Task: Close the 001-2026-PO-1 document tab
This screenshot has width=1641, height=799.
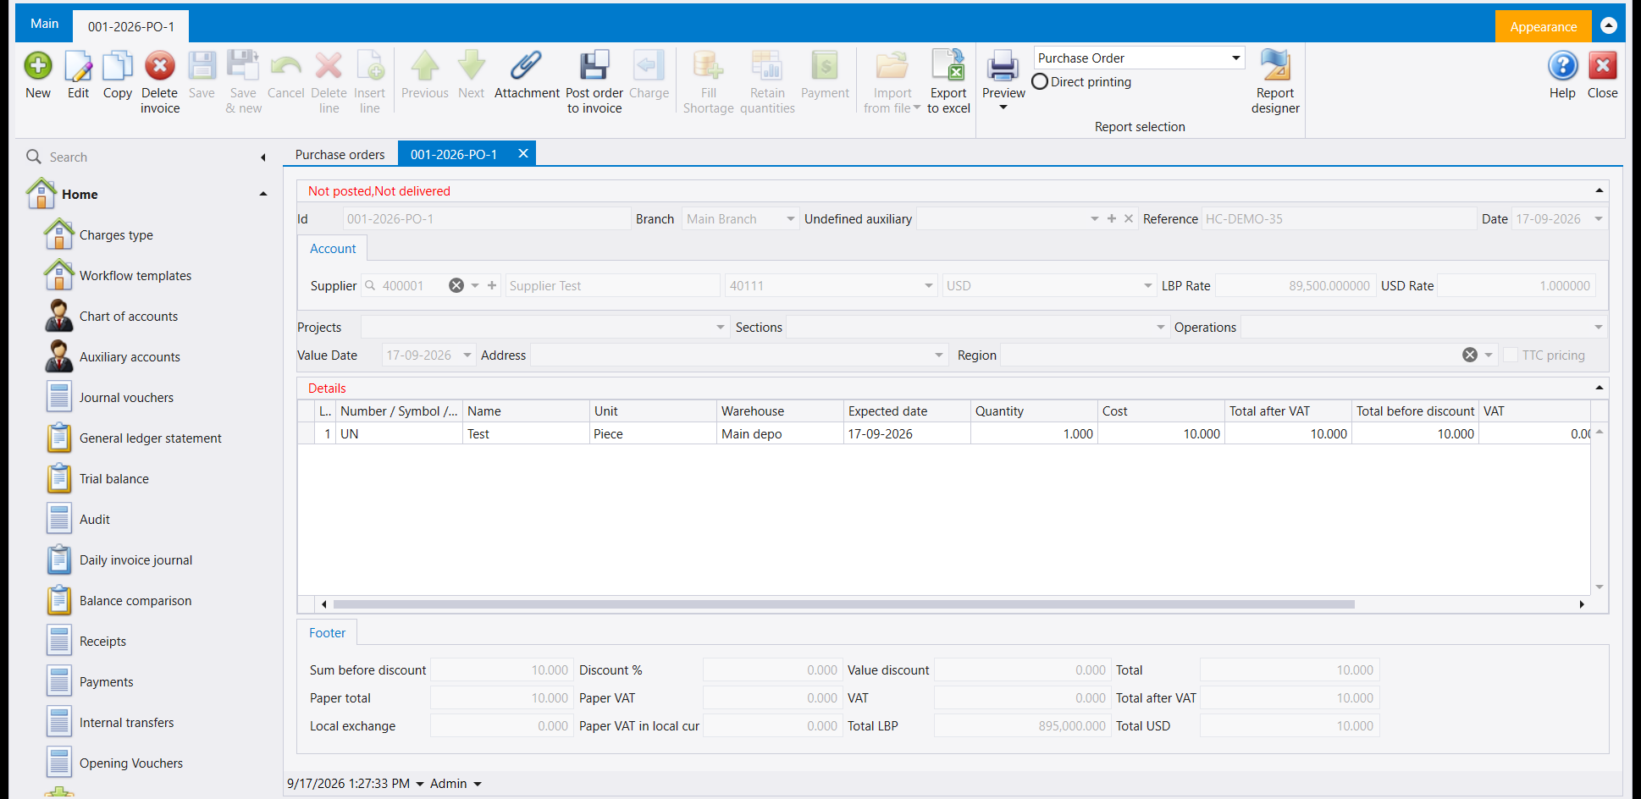Action: [523, 153]
